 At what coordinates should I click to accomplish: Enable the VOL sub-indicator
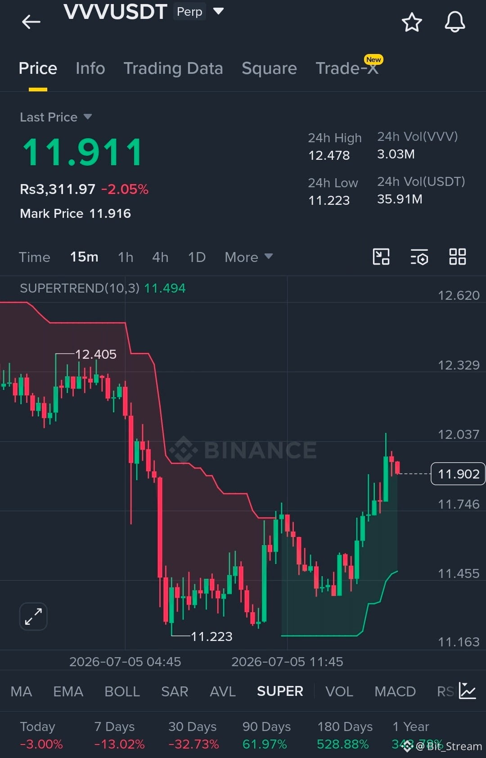tap(339, 691)
